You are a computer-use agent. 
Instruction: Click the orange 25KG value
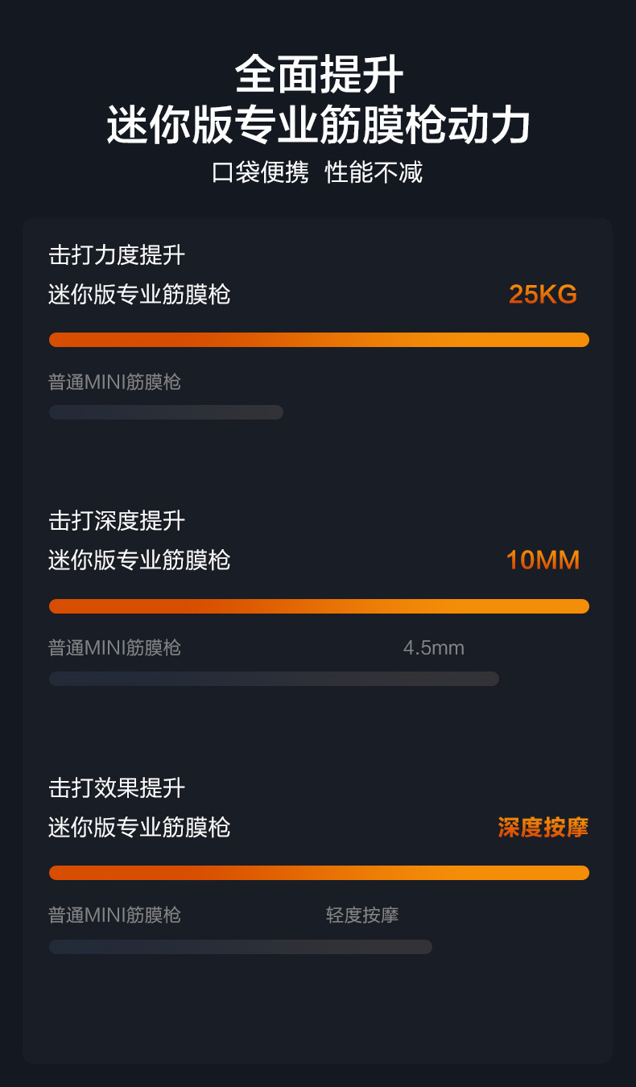tap(543, 295)
